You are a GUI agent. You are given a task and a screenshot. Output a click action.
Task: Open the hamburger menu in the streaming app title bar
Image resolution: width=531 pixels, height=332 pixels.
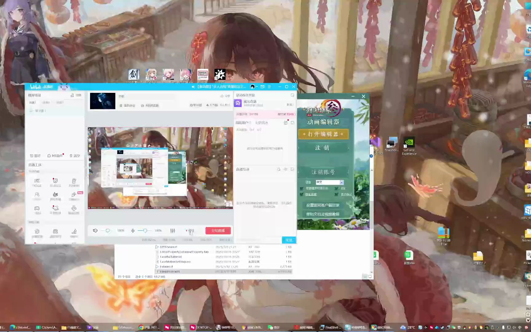pyautogui.click(x=269, y=87)
